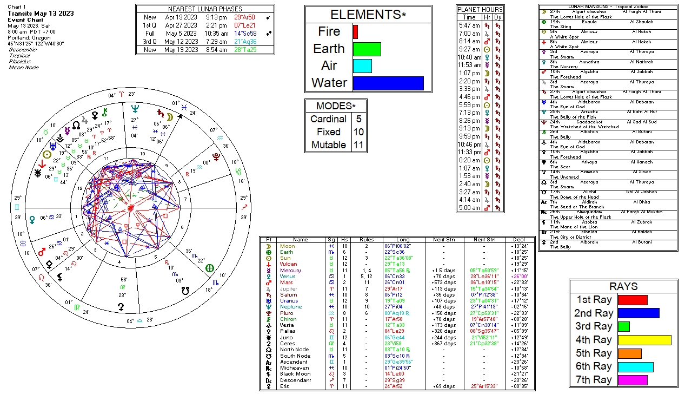Click the 'NEAREST LUNAR PHASES' heading
Viewport: 685px width, 401px height.
tap(206, 9)
